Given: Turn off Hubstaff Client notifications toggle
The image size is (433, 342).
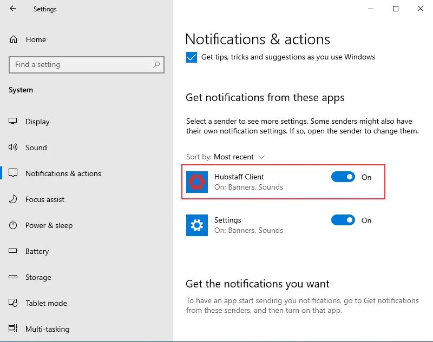Looking at the screenshot, I should tap(343, 177).
